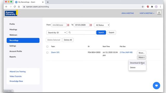Click the browser address bar URL
The width and height of the screenshot is (166, 93).
pyautogui.click(x=37, y=7)
